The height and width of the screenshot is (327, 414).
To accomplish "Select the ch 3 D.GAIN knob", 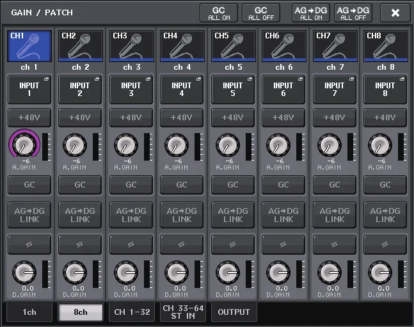I will click(126, 273).
